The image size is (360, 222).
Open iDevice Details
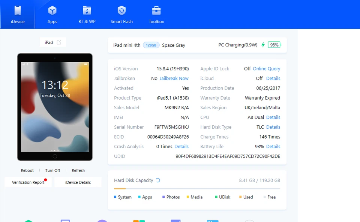(78, 182)
